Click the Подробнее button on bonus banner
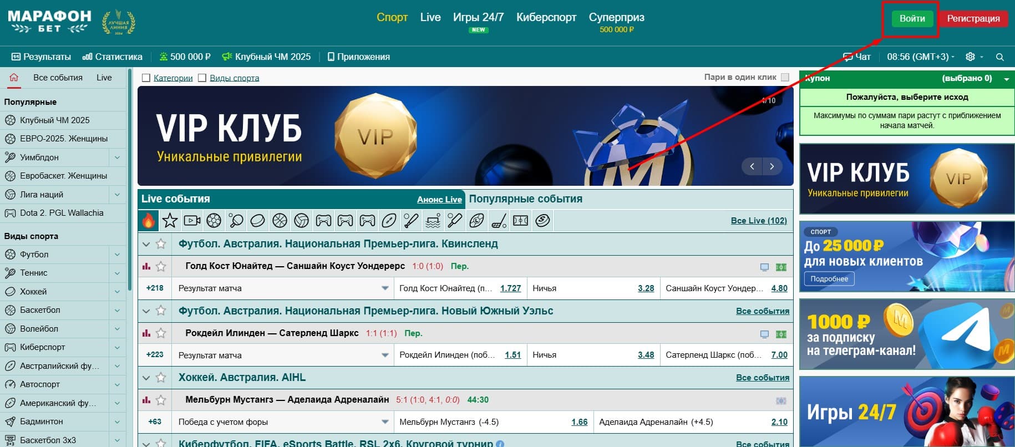The image size is (1015, 447). [829, 279]
